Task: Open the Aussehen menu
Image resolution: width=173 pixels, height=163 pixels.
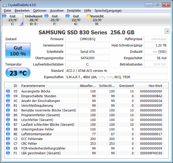Action: tap(57, 11)
